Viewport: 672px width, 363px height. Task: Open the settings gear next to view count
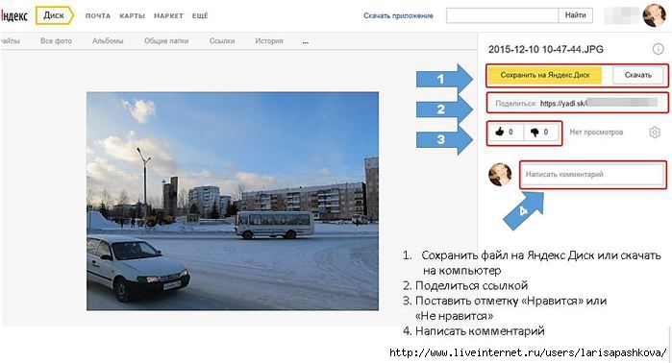pyautogui.click(x=655, y=133)
